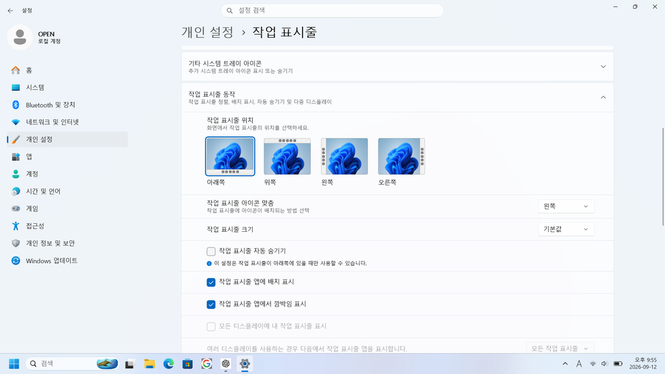This screenshot has width=665, height=374.
Task: Click the magnifier icon in settings search
Action: (229, 10)
